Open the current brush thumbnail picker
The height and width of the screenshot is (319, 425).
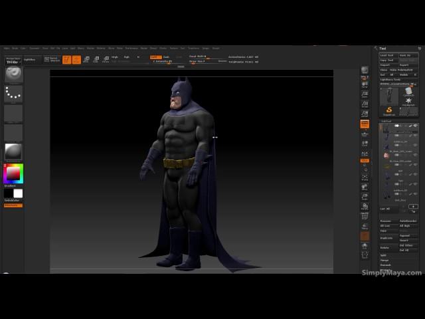coord(13,74)
